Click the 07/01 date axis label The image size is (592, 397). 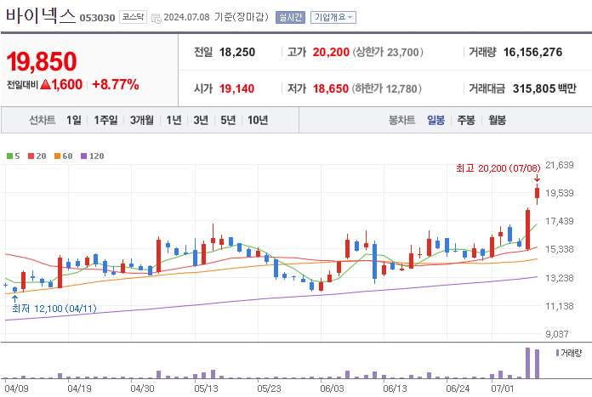(x=502, y=388)
